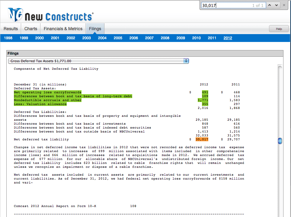Click the '1 of 1' match counter
Viewport: 291px width, 217px height.
pyautogui.click(x=257, y=5)
